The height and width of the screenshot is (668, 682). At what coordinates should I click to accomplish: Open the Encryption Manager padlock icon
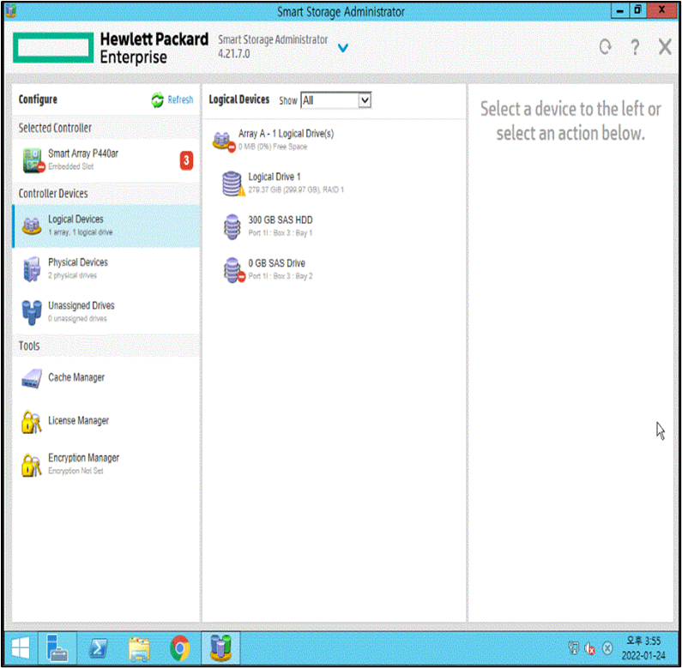[x=32, y=465]
